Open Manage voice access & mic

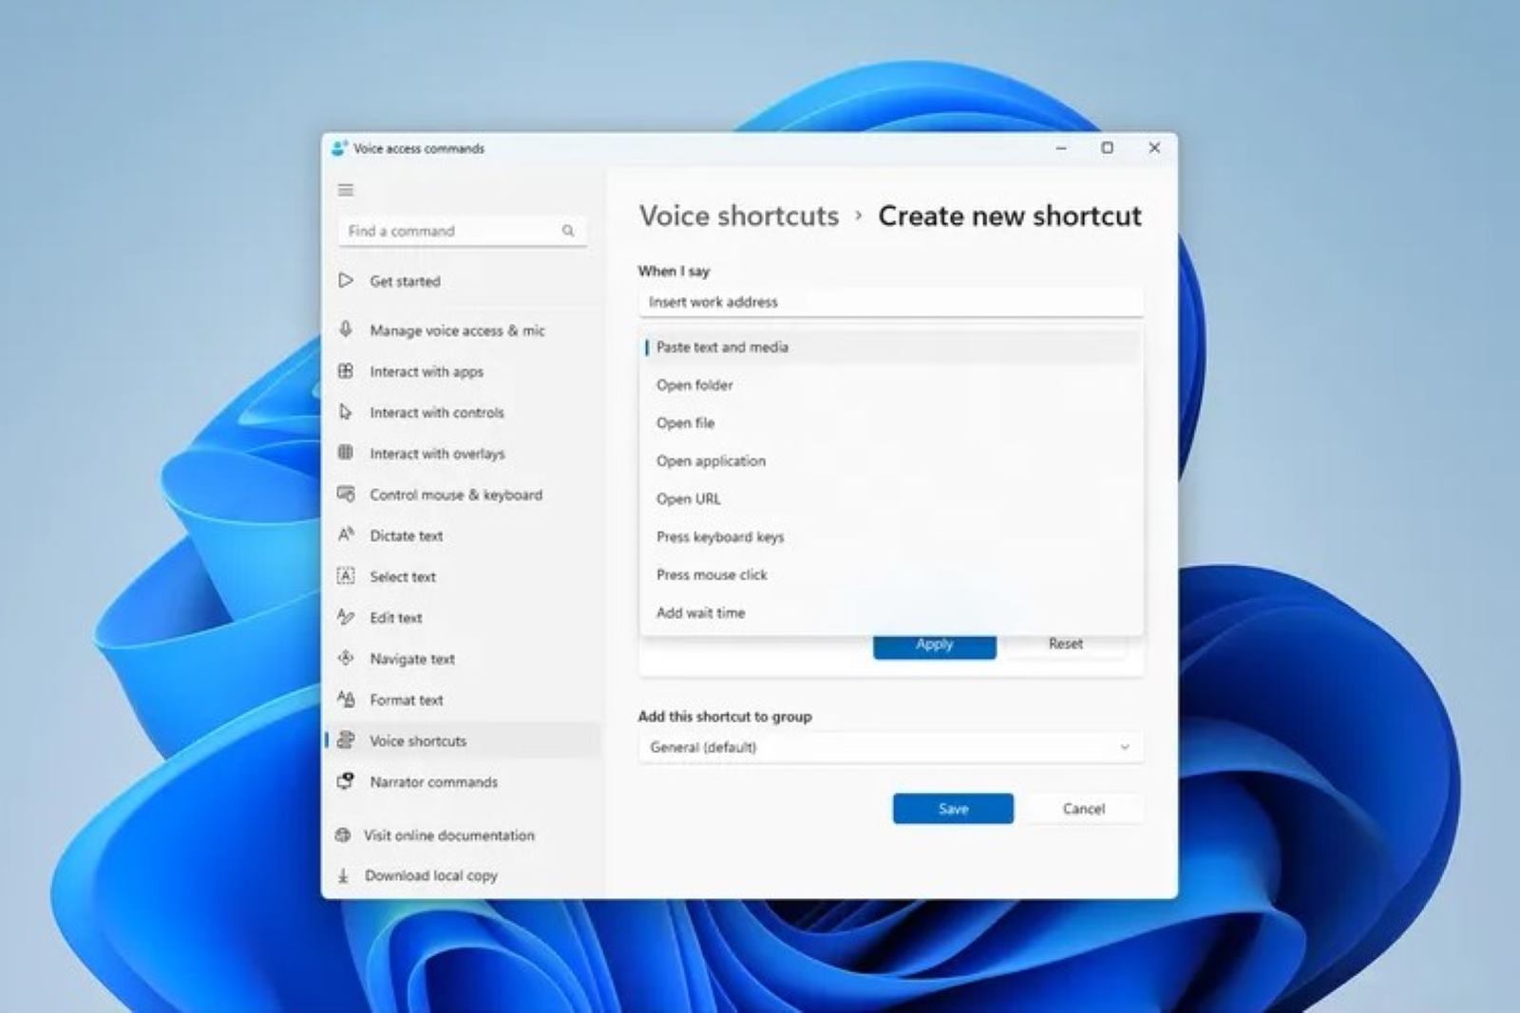(x=463, y=330)
